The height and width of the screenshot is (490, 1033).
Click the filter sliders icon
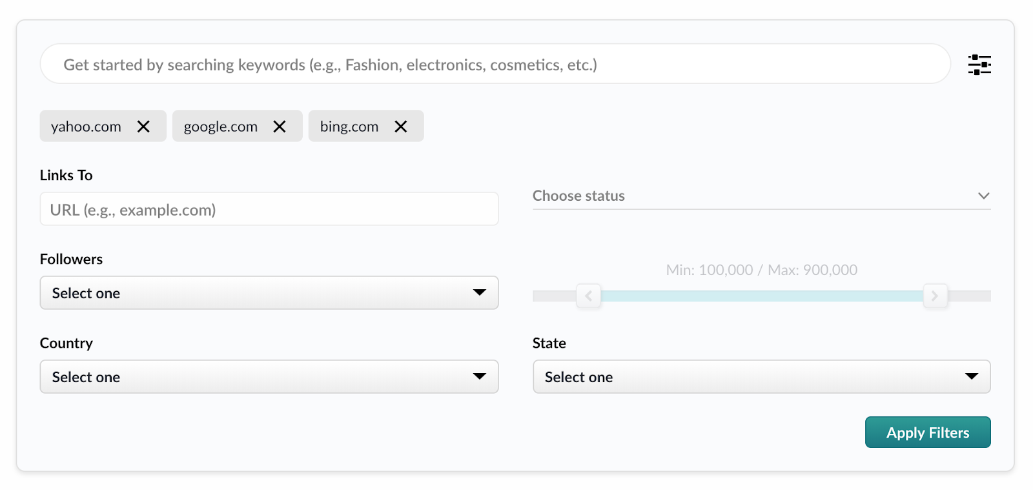click(x=979, y=65)
